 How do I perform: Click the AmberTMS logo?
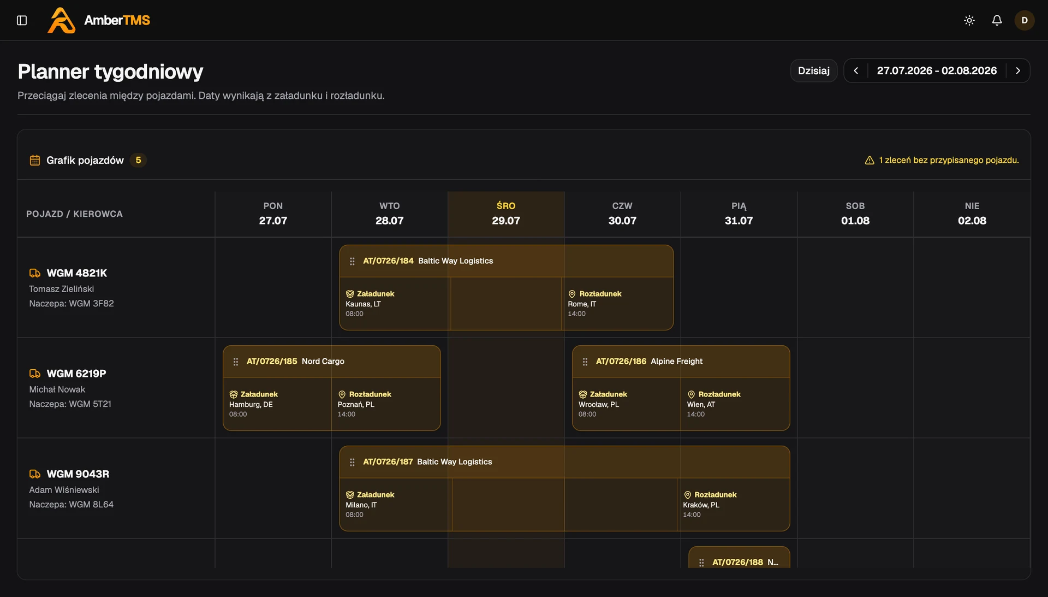point(99,20)
